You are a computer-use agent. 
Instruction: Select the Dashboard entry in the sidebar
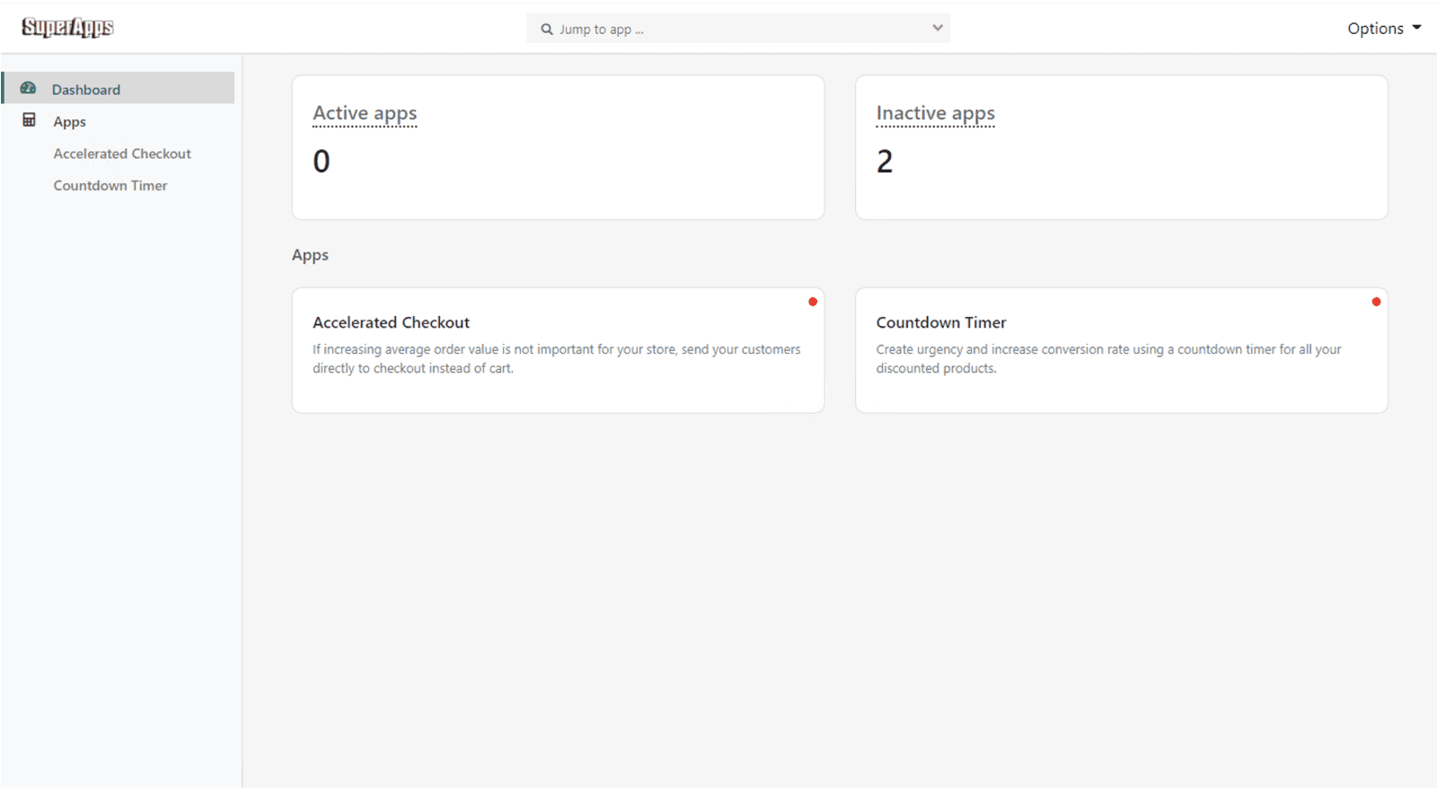tap(86, 89)
